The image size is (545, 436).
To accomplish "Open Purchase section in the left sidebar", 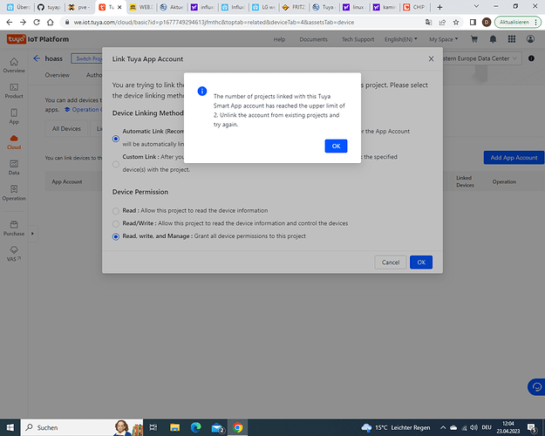I will coord(14,228).
